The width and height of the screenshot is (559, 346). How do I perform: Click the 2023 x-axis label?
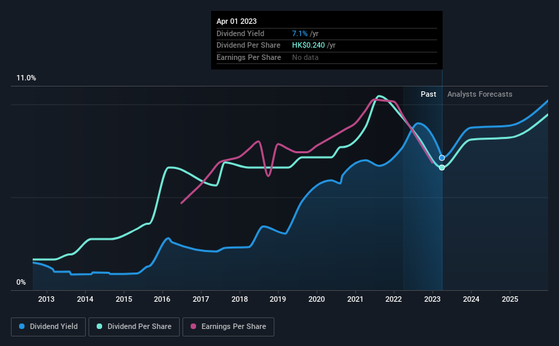[432, 299]
